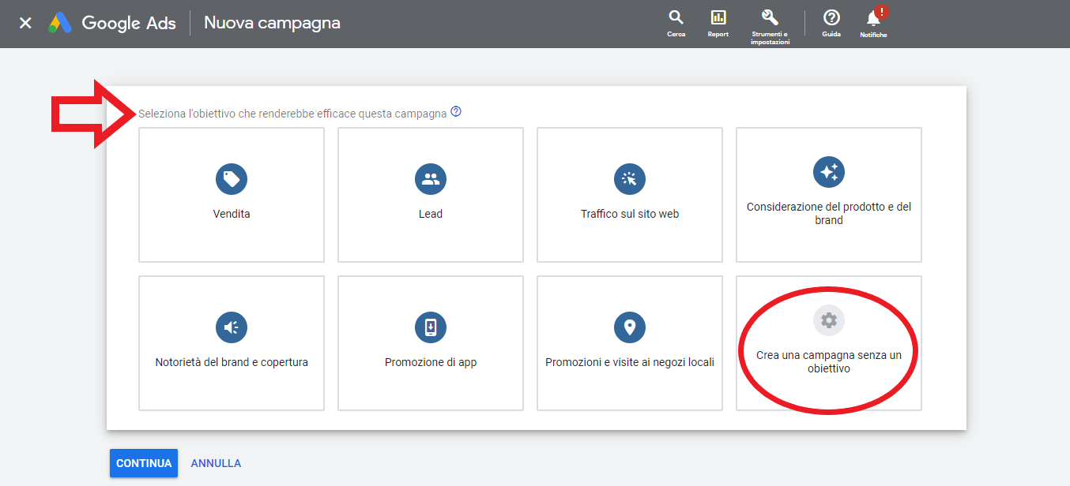
Task: Click the Cerca magnifying glass icon
Action: [x=676, y=18]
